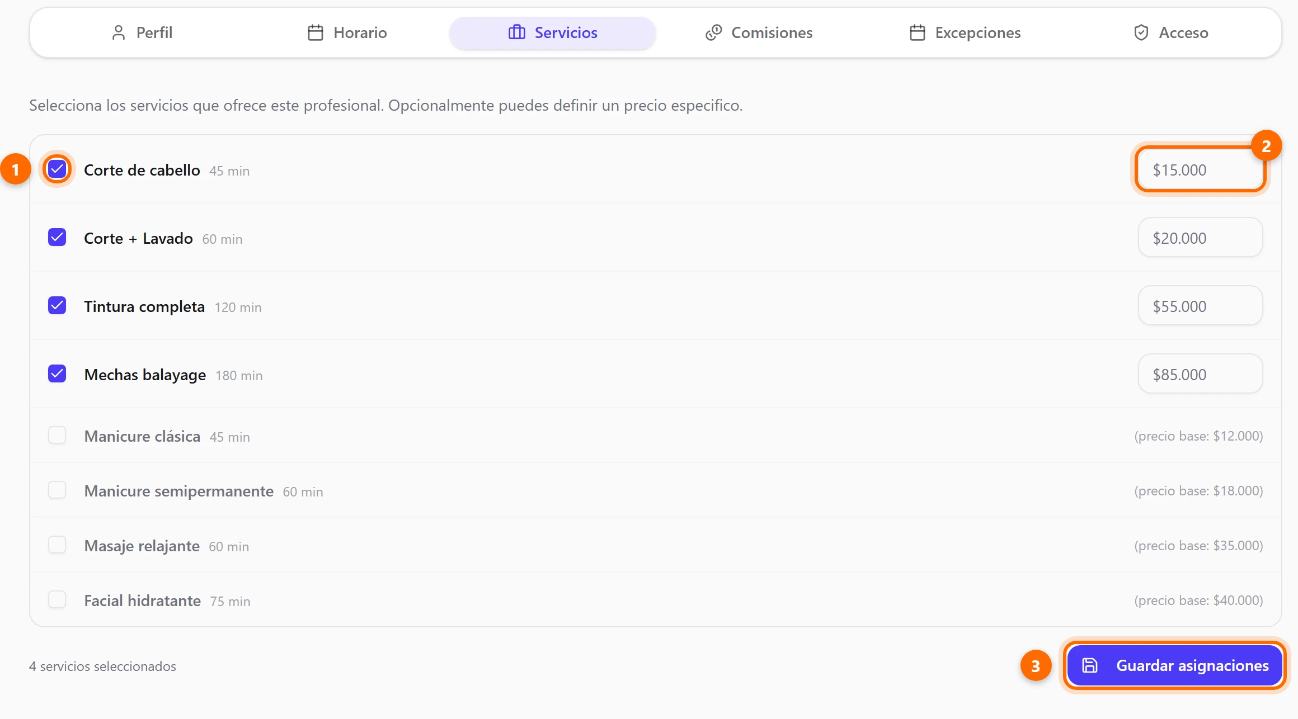This screenshot has height=719, width=1298.
Task: Click the Tintura completa label
Action: coord(144,306)
